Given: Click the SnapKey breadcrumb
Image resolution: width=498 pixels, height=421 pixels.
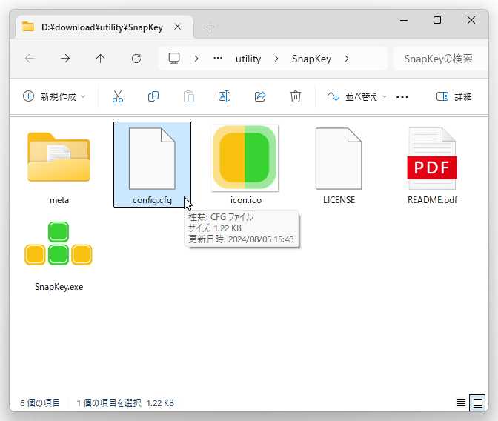Looking at the screenshot, I should 311,59.
